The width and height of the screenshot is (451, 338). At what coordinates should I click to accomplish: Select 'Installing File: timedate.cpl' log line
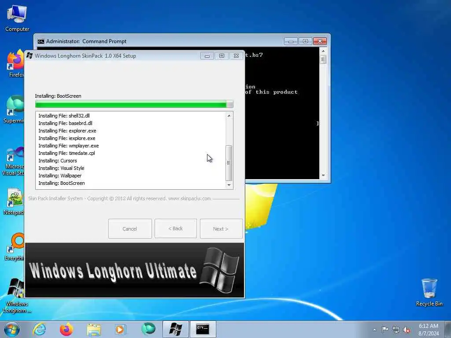click(x=67, y=153)
